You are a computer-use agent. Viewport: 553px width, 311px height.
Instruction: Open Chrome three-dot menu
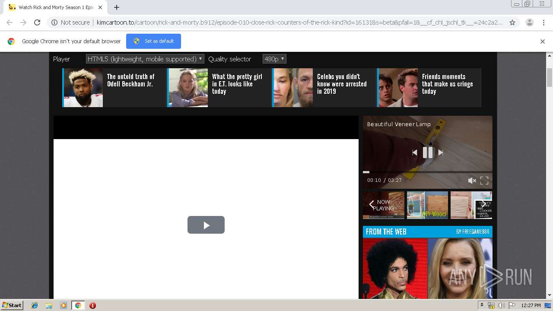543,22
